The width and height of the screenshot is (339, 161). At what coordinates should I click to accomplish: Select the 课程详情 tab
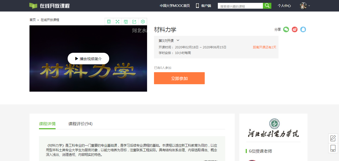pos(47,124)
